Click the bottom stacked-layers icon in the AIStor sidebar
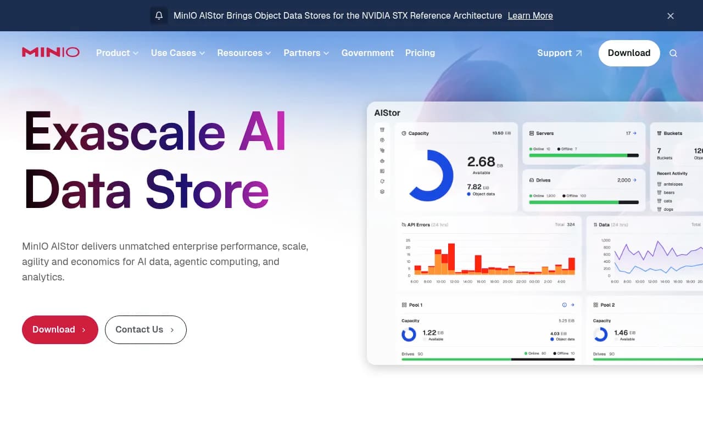This screenshot has height=439, width=703. [382, 192]
